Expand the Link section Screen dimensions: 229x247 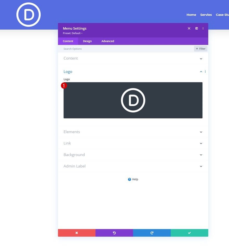point(133,143)
